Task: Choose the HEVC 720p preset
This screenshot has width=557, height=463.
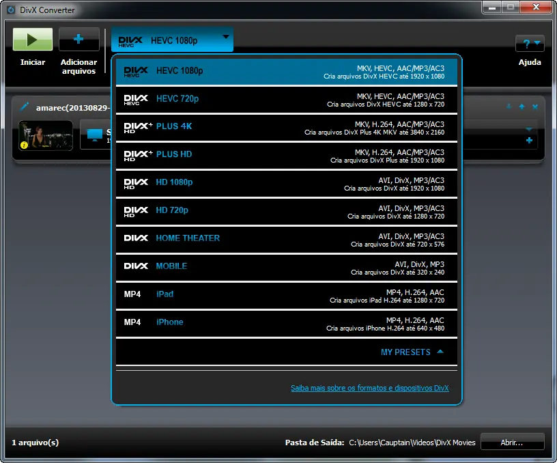Action: pos(286,100)
